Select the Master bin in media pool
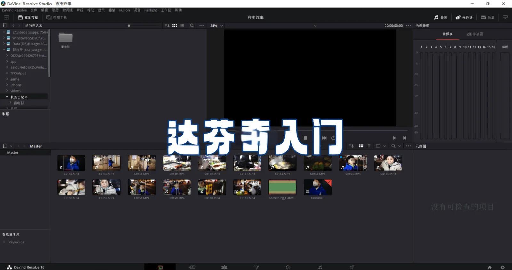Image resolution: width=512 pixels, height=270 pixels. click(13, 153)
